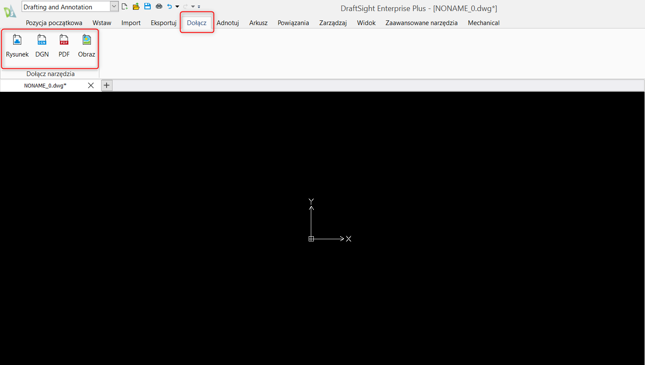Select the NONAME_0.dwg document tab
Image resolution: width=645 pixels, height=365 pixels.
point(45,85)
